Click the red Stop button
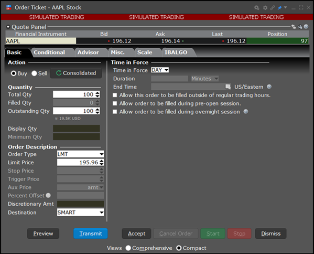The width and height of the screenshot is (314, 254). (240, 234)
